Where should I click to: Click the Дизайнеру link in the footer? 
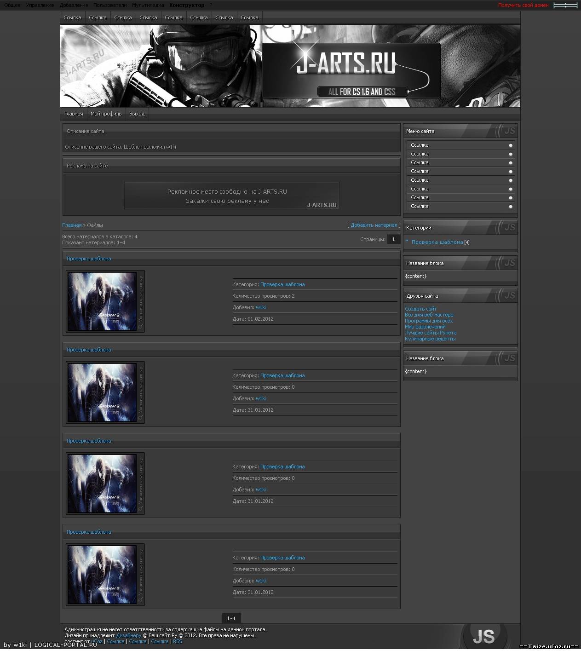[128, 635]
